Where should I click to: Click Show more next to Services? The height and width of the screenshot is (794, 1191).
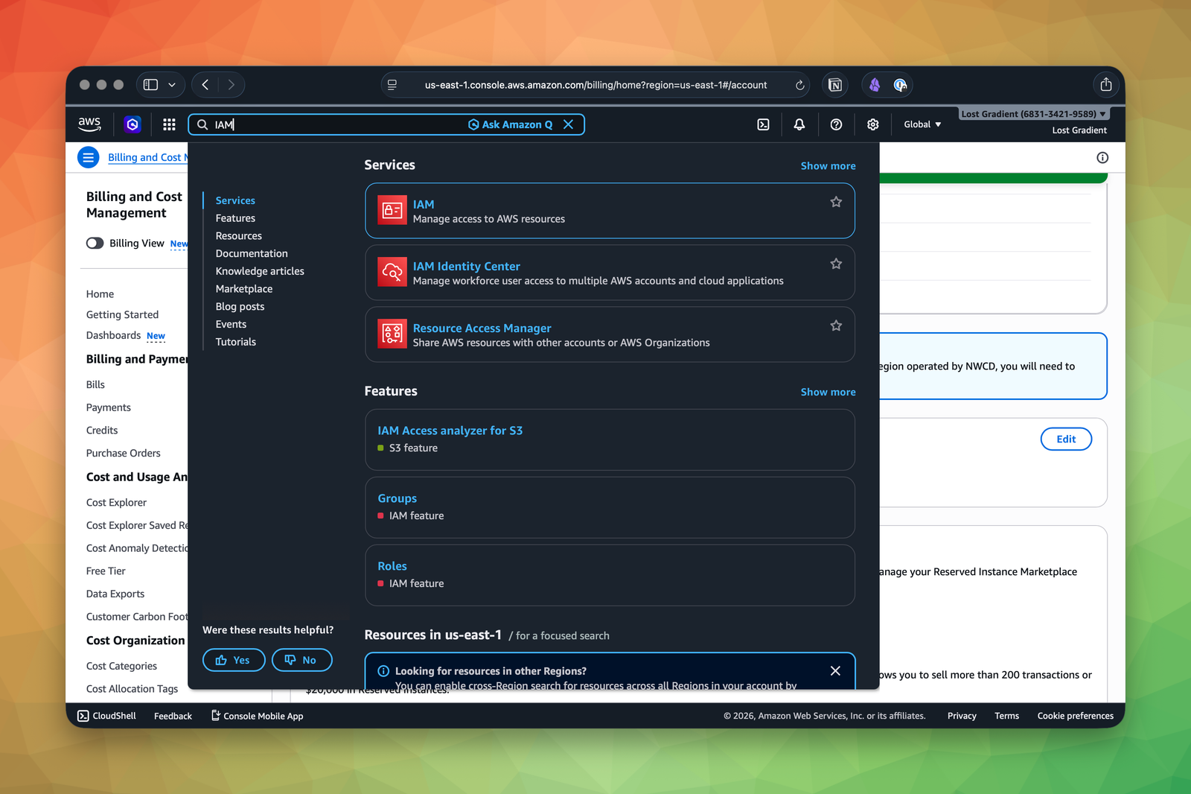tap(828, 166)
